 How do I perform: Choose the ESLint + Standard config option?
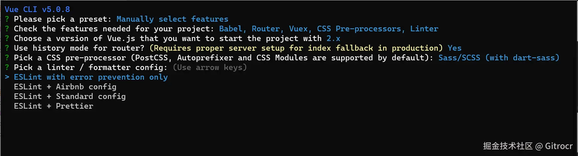coord(70,97)
